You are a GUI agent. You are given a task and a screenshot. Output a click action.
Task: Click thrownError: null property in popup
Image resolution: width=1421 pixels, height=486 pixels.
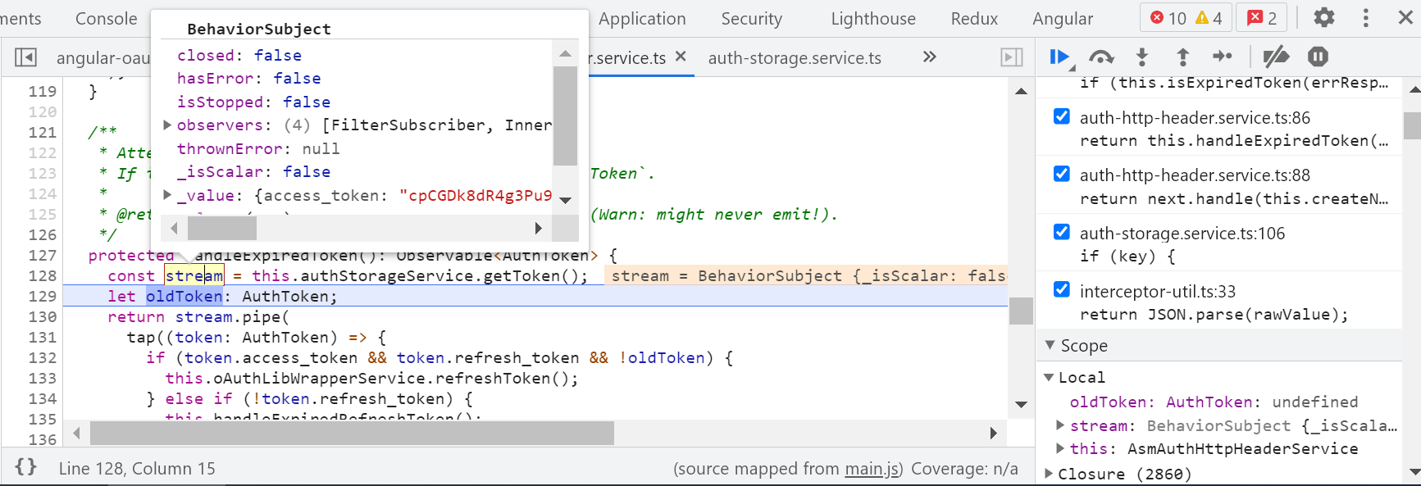258,148
